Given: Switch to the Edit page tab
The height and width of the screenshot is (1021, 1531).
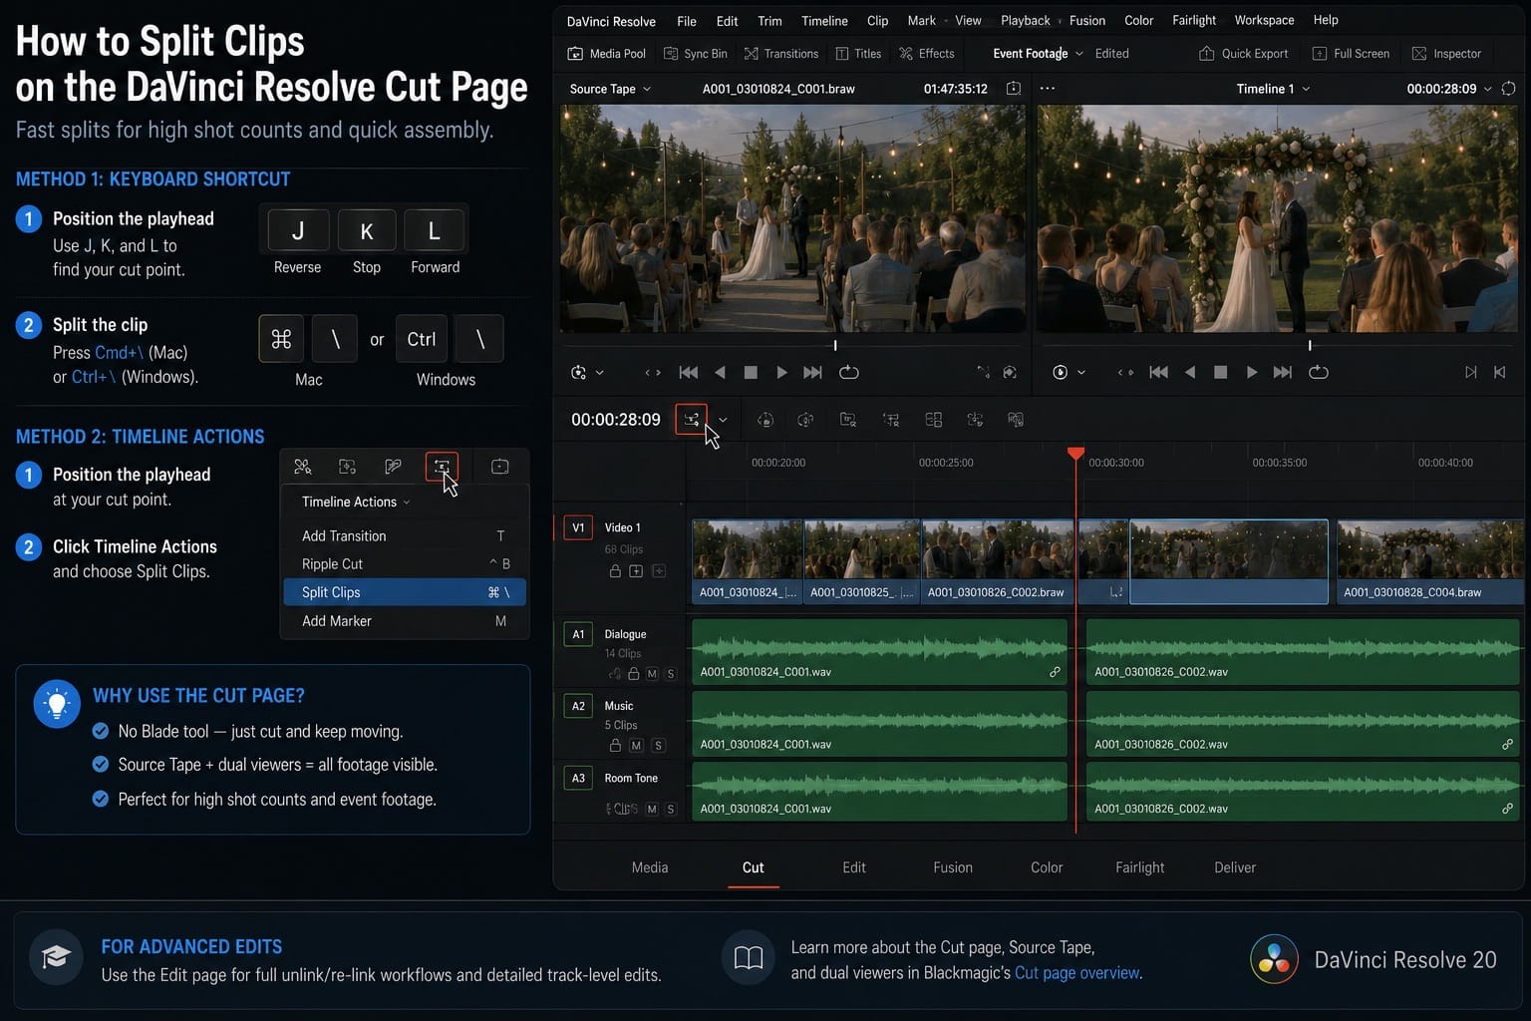Looking at the screenshot, I should [x=854, y=867].
